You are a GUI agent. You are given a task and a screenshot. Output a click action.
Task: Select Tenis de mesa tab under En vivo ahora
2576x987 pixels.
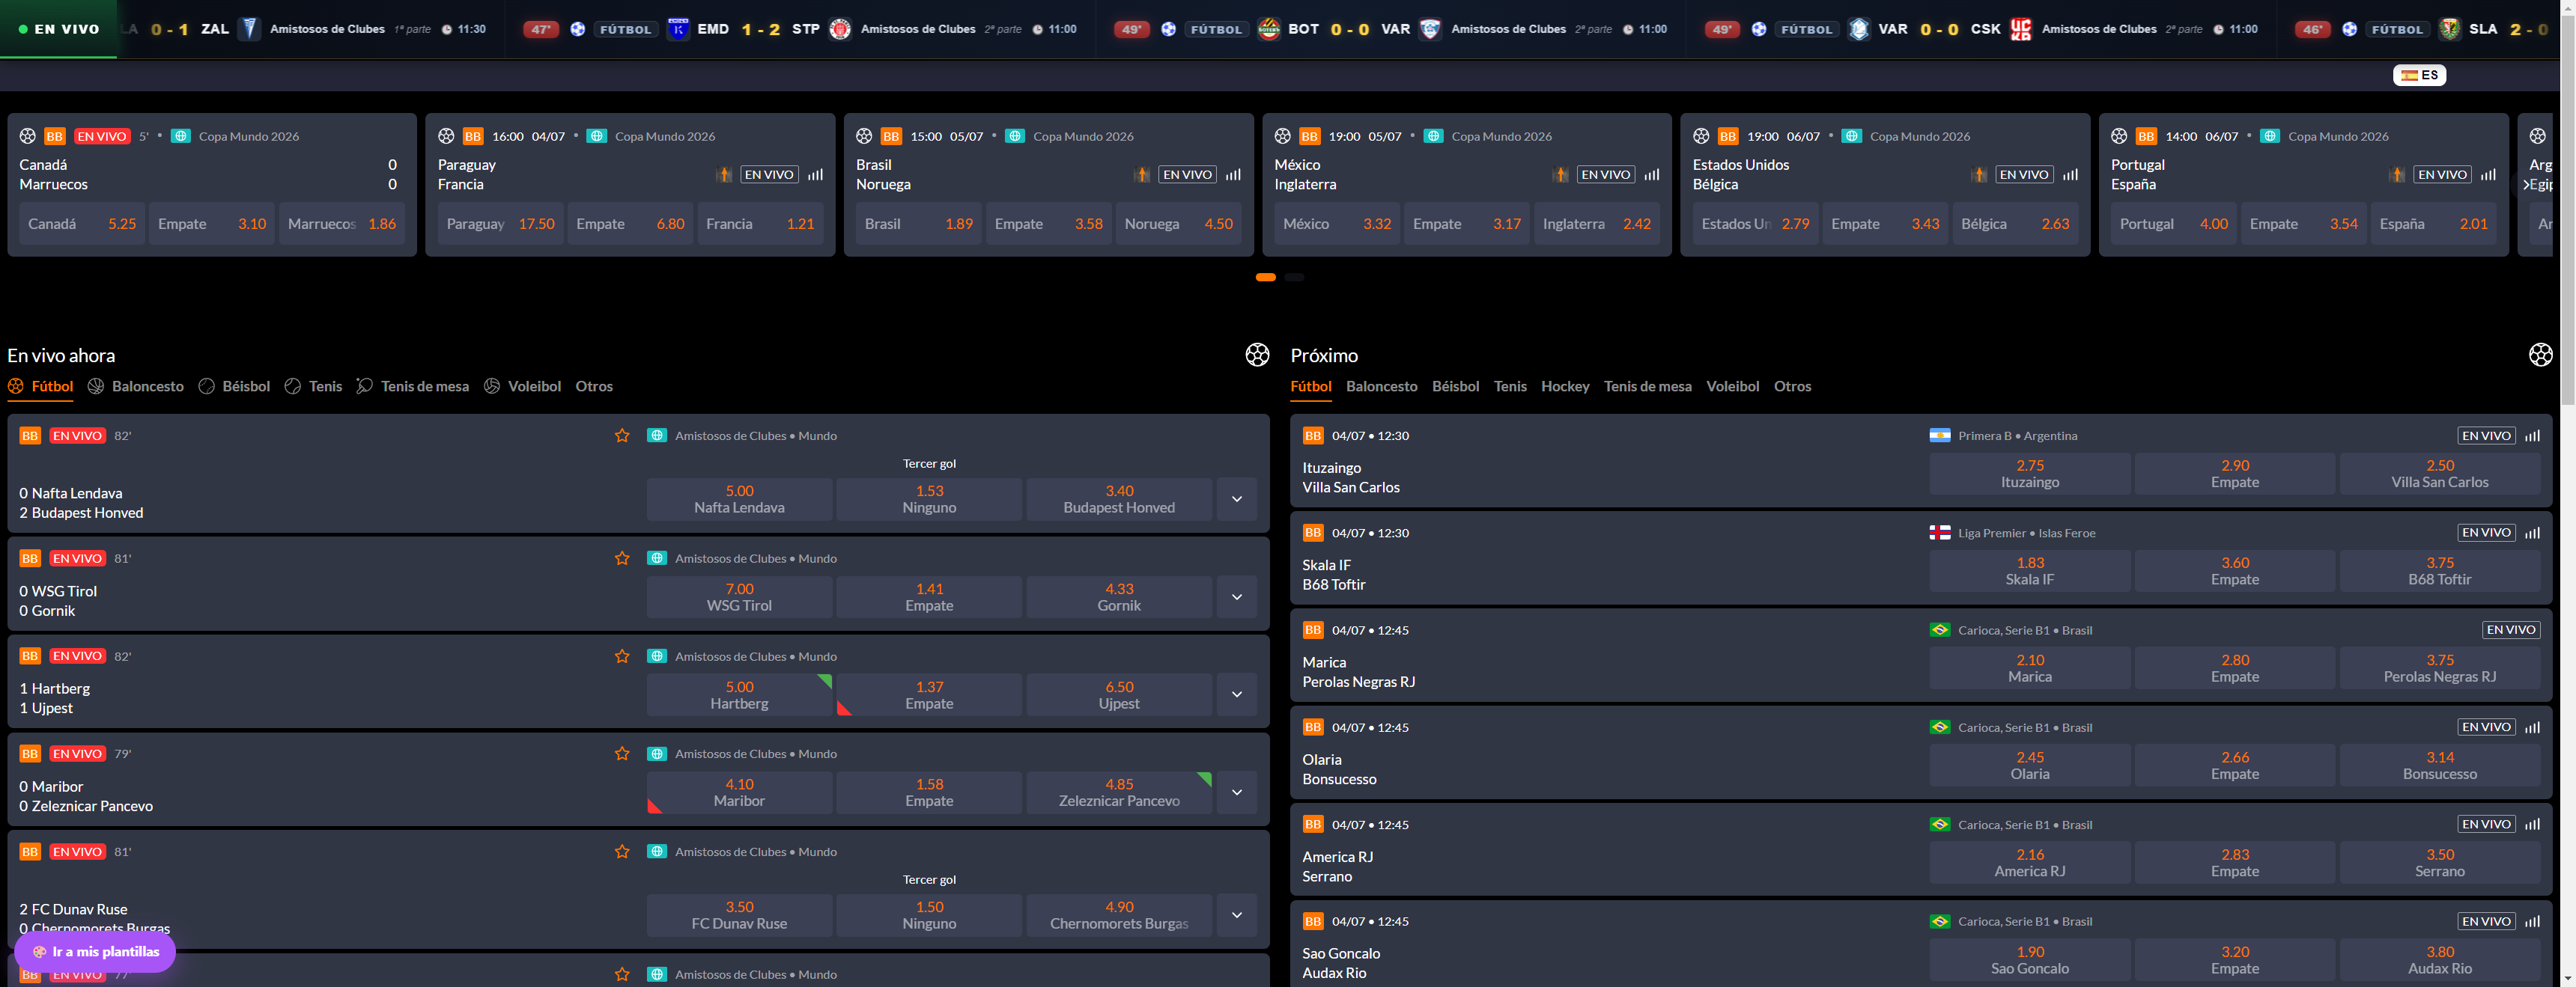(413, 387)
